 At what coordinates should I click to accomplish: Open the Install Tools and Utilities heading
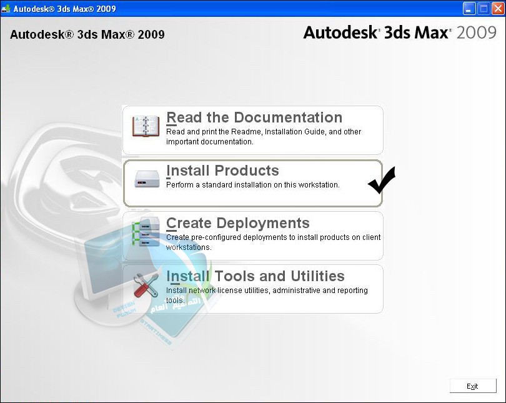255,276
